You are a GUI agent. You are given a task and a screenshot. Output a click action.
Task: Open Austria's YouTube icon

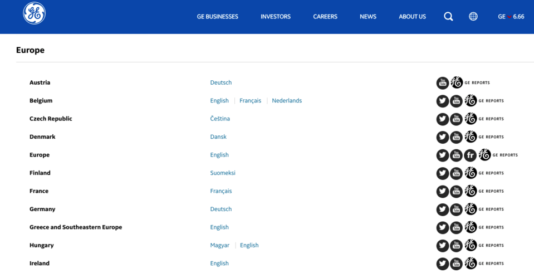pyautogui.click(x=442, y=83)
